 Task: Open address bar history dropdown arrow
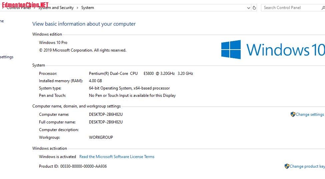249,8
